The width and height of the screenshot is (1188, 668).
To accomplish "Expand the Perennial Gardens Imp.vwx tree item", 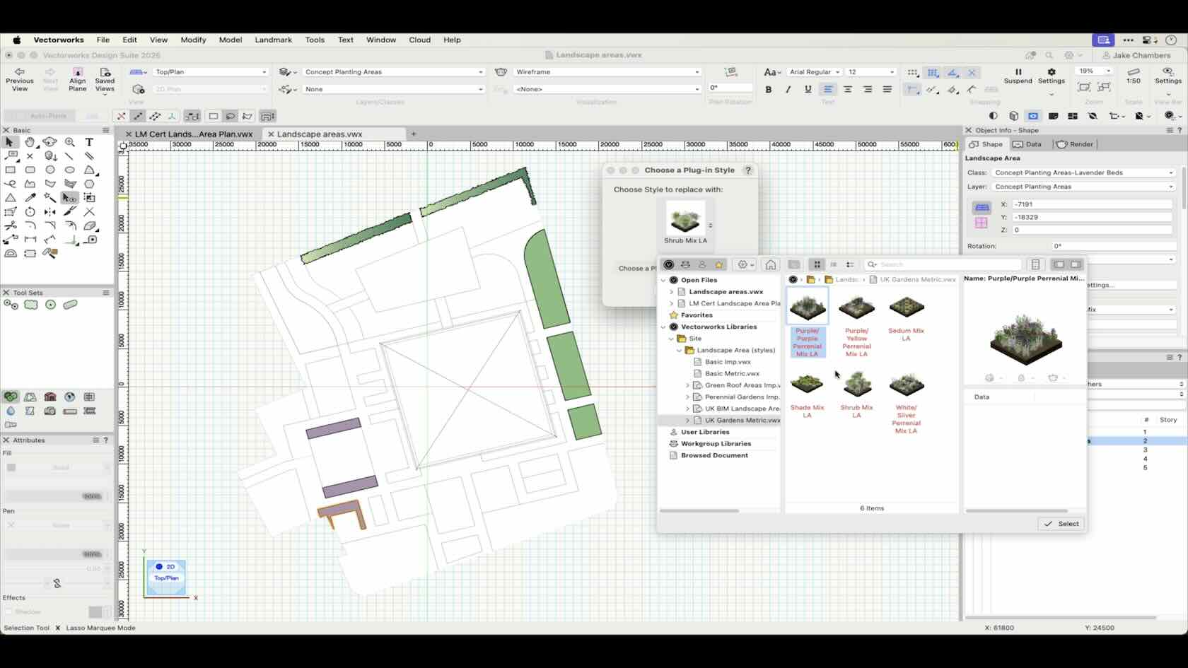I will pyautogui.click(x=687, y=397).
